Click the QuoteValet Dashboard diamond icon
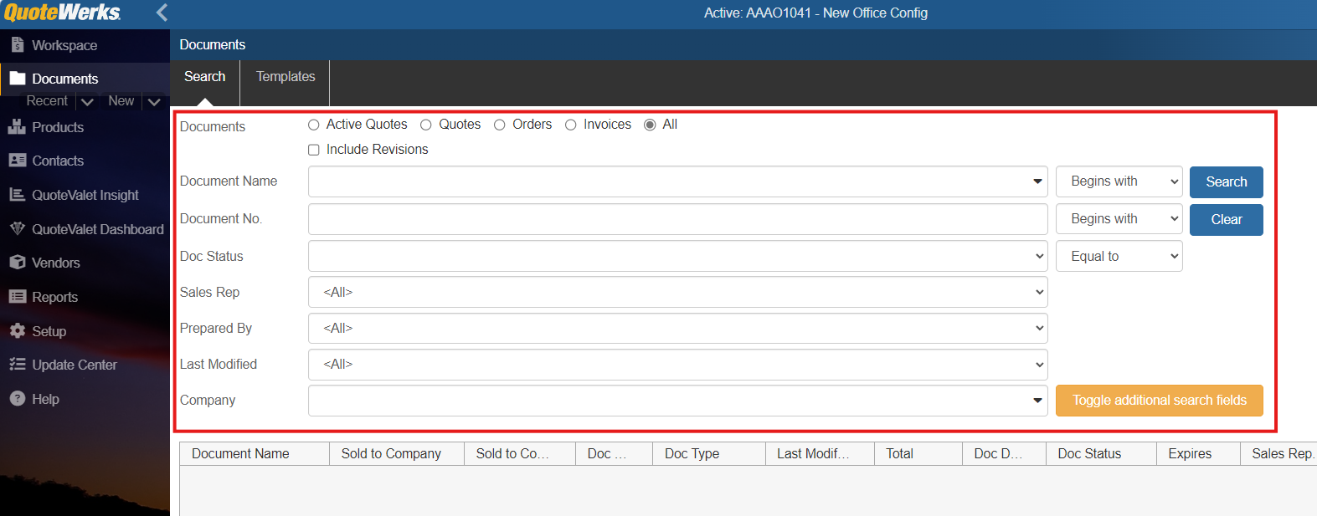 click(x=17, y=228)
